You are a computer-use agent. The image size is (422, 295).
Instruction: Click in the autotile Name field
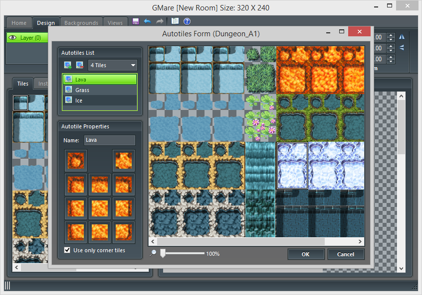(x=110, y=140)
